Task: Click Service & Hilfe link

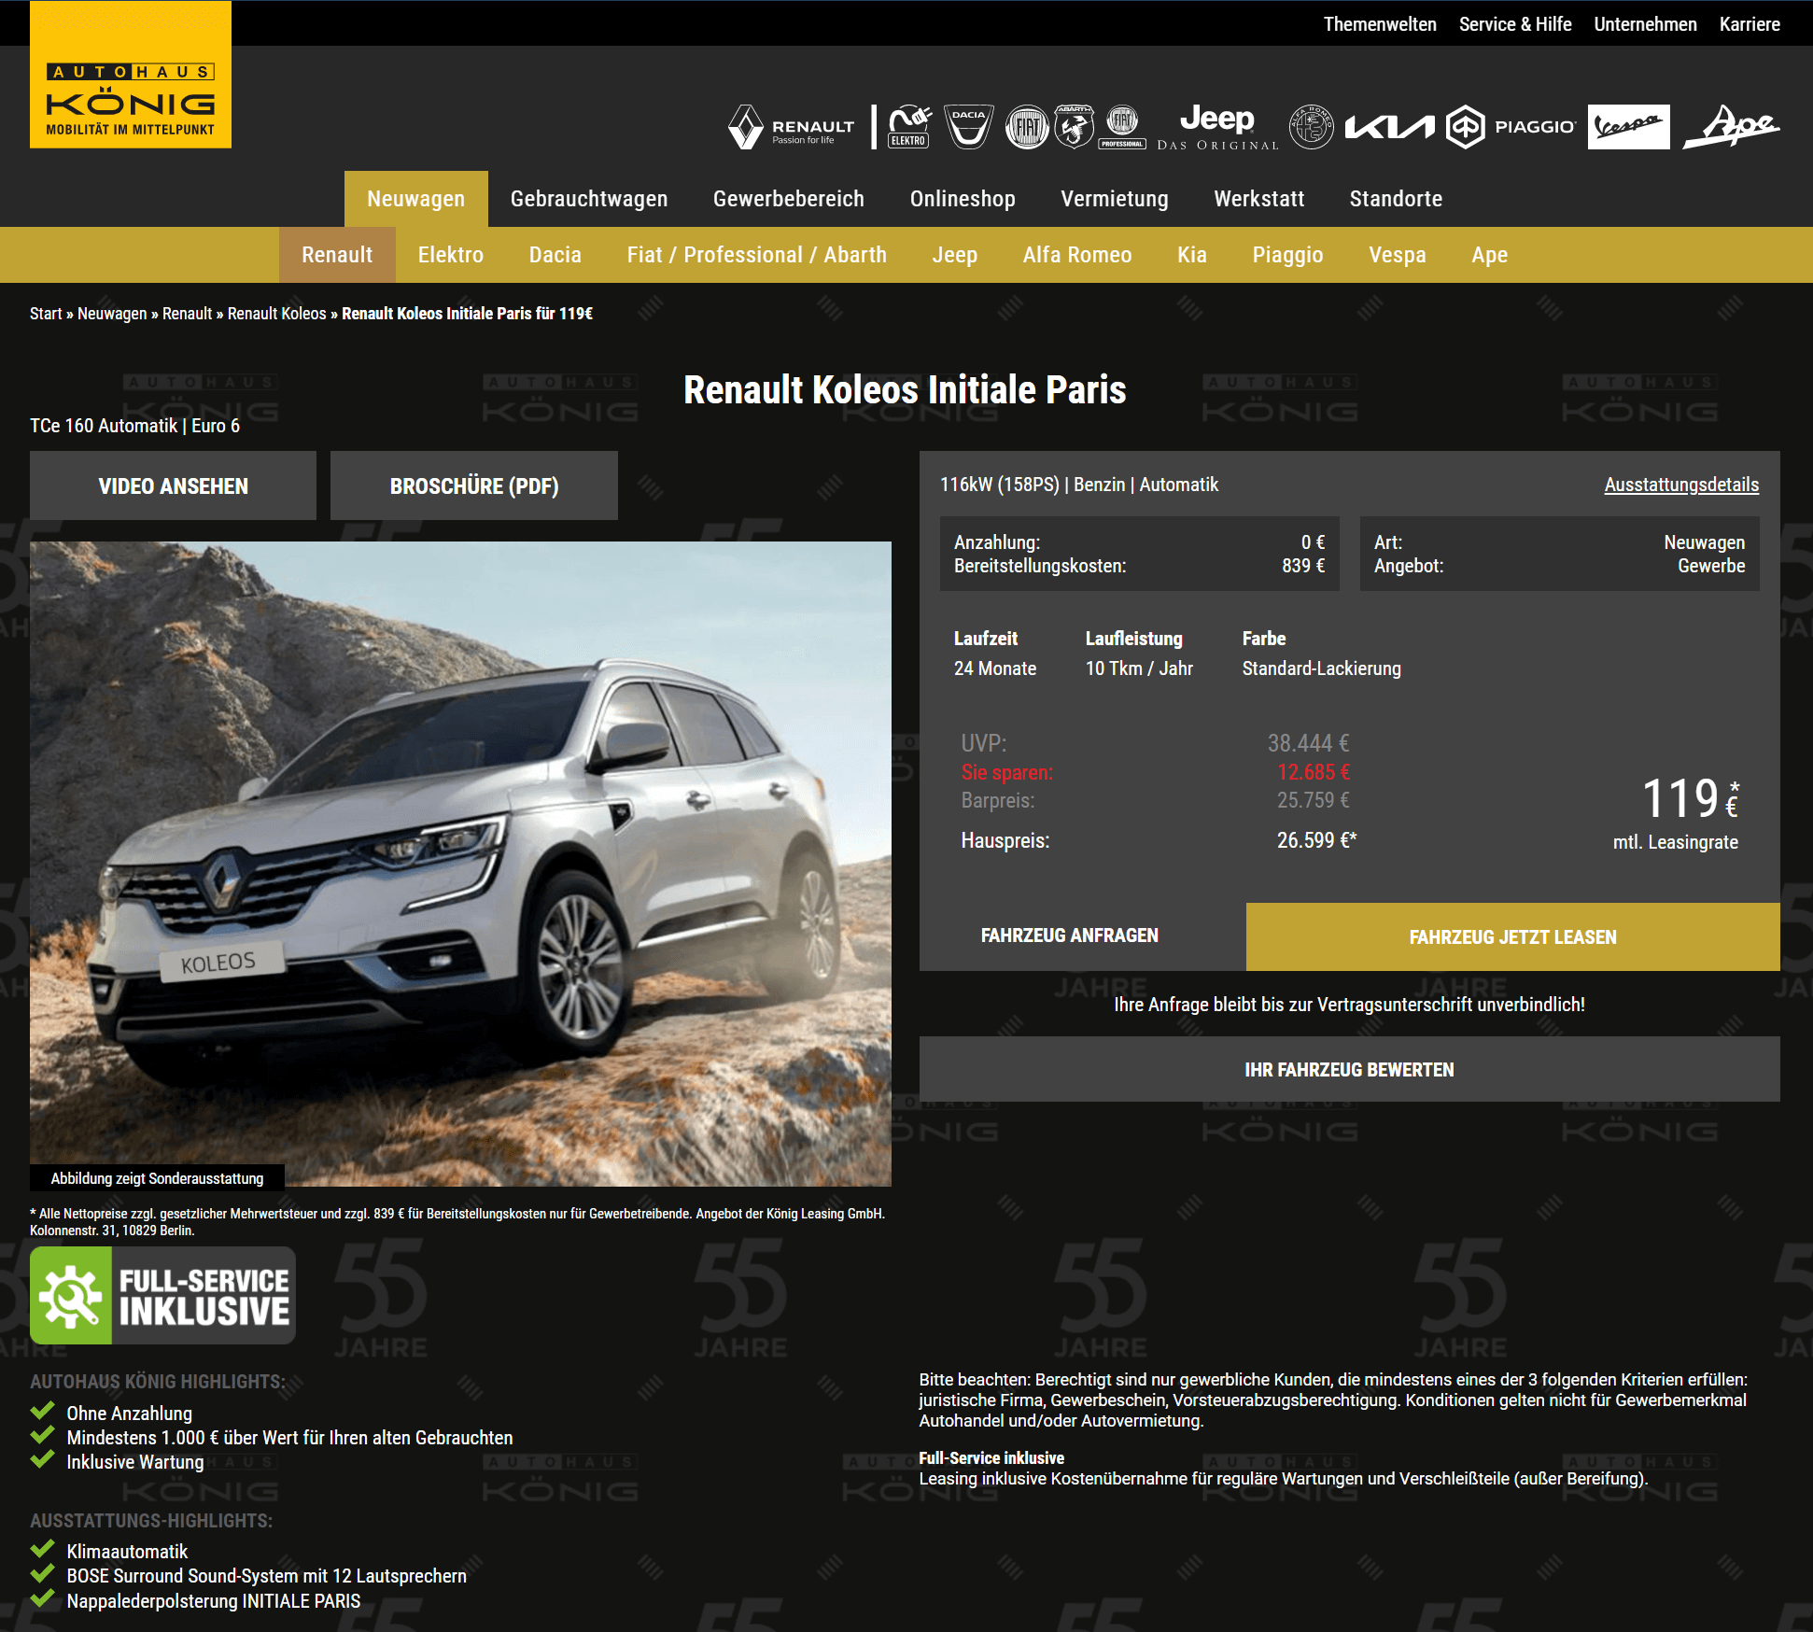Action: click(1515, 24)
